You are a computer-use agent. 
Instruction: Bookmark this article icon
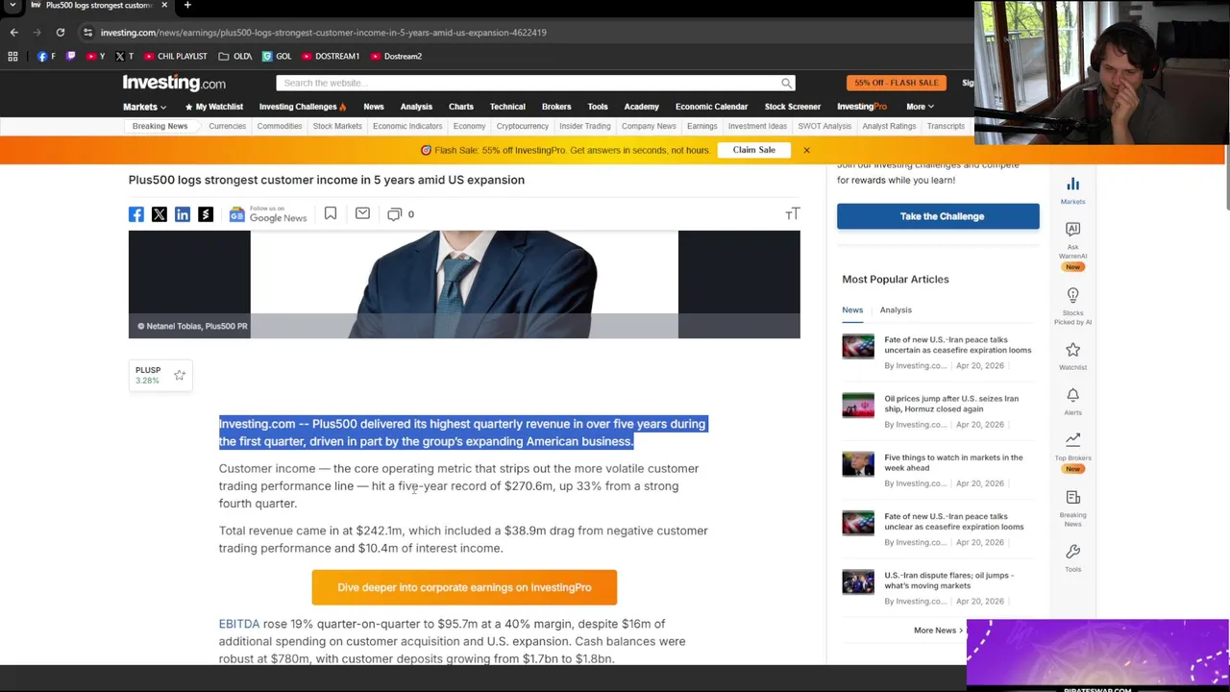(x=331, y=213)
